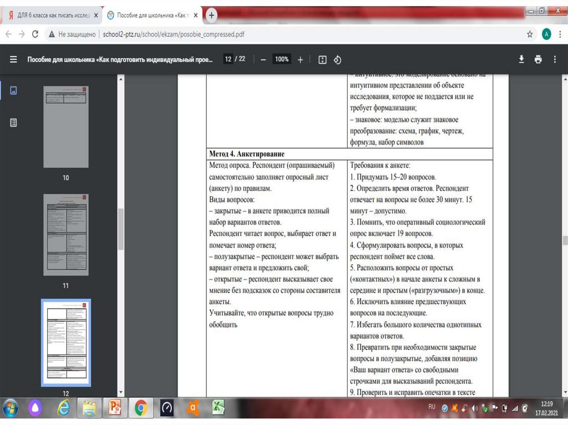Screen dimensions: 568x425
Task: Click the zoom in plus button
Action: click(300, 59)
